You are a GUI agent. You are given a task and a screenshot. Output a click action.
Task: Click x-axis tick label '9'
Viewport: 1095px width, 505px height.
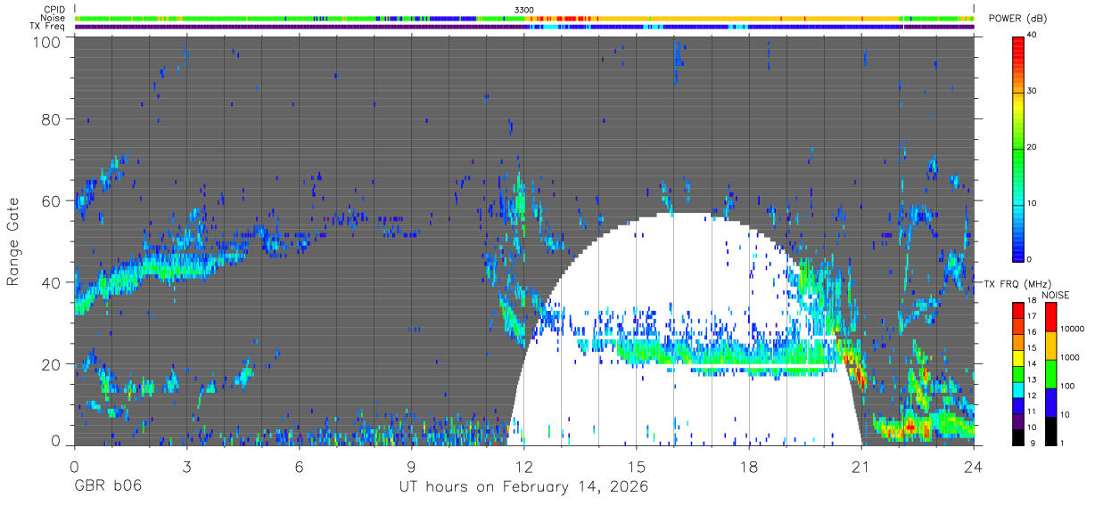412,466
